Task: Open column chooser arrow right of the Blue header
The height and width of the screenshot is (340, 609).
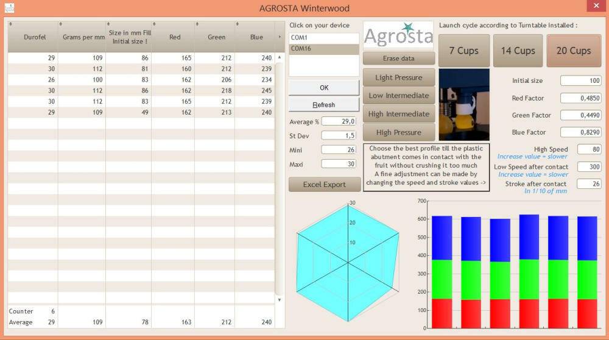Action: point(280,37)
